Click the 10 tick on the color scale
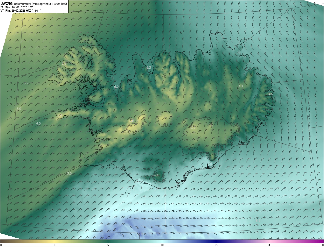324x247 pixels. [x=162, y=245]
